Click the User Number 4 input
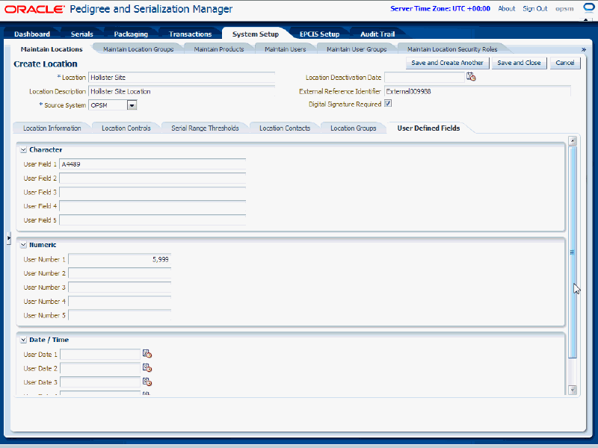The width and height of the screenshot is (598, 448). click(120, 302)
